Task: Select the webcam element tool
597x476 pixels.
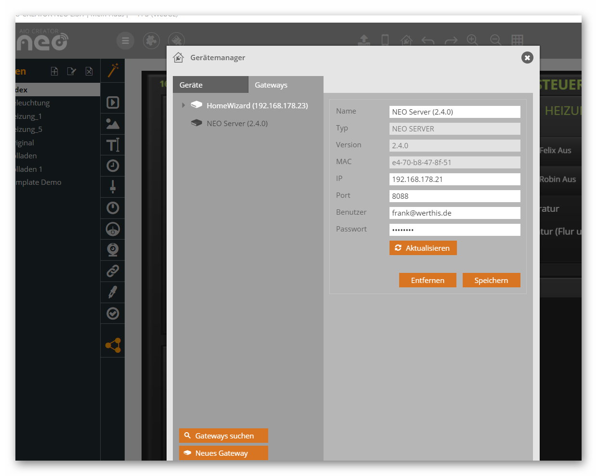Action: [x=113, y=250]
